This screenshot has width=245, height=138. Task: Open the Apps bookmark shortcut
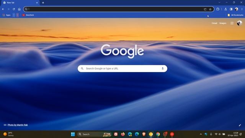tap(7, 15)
